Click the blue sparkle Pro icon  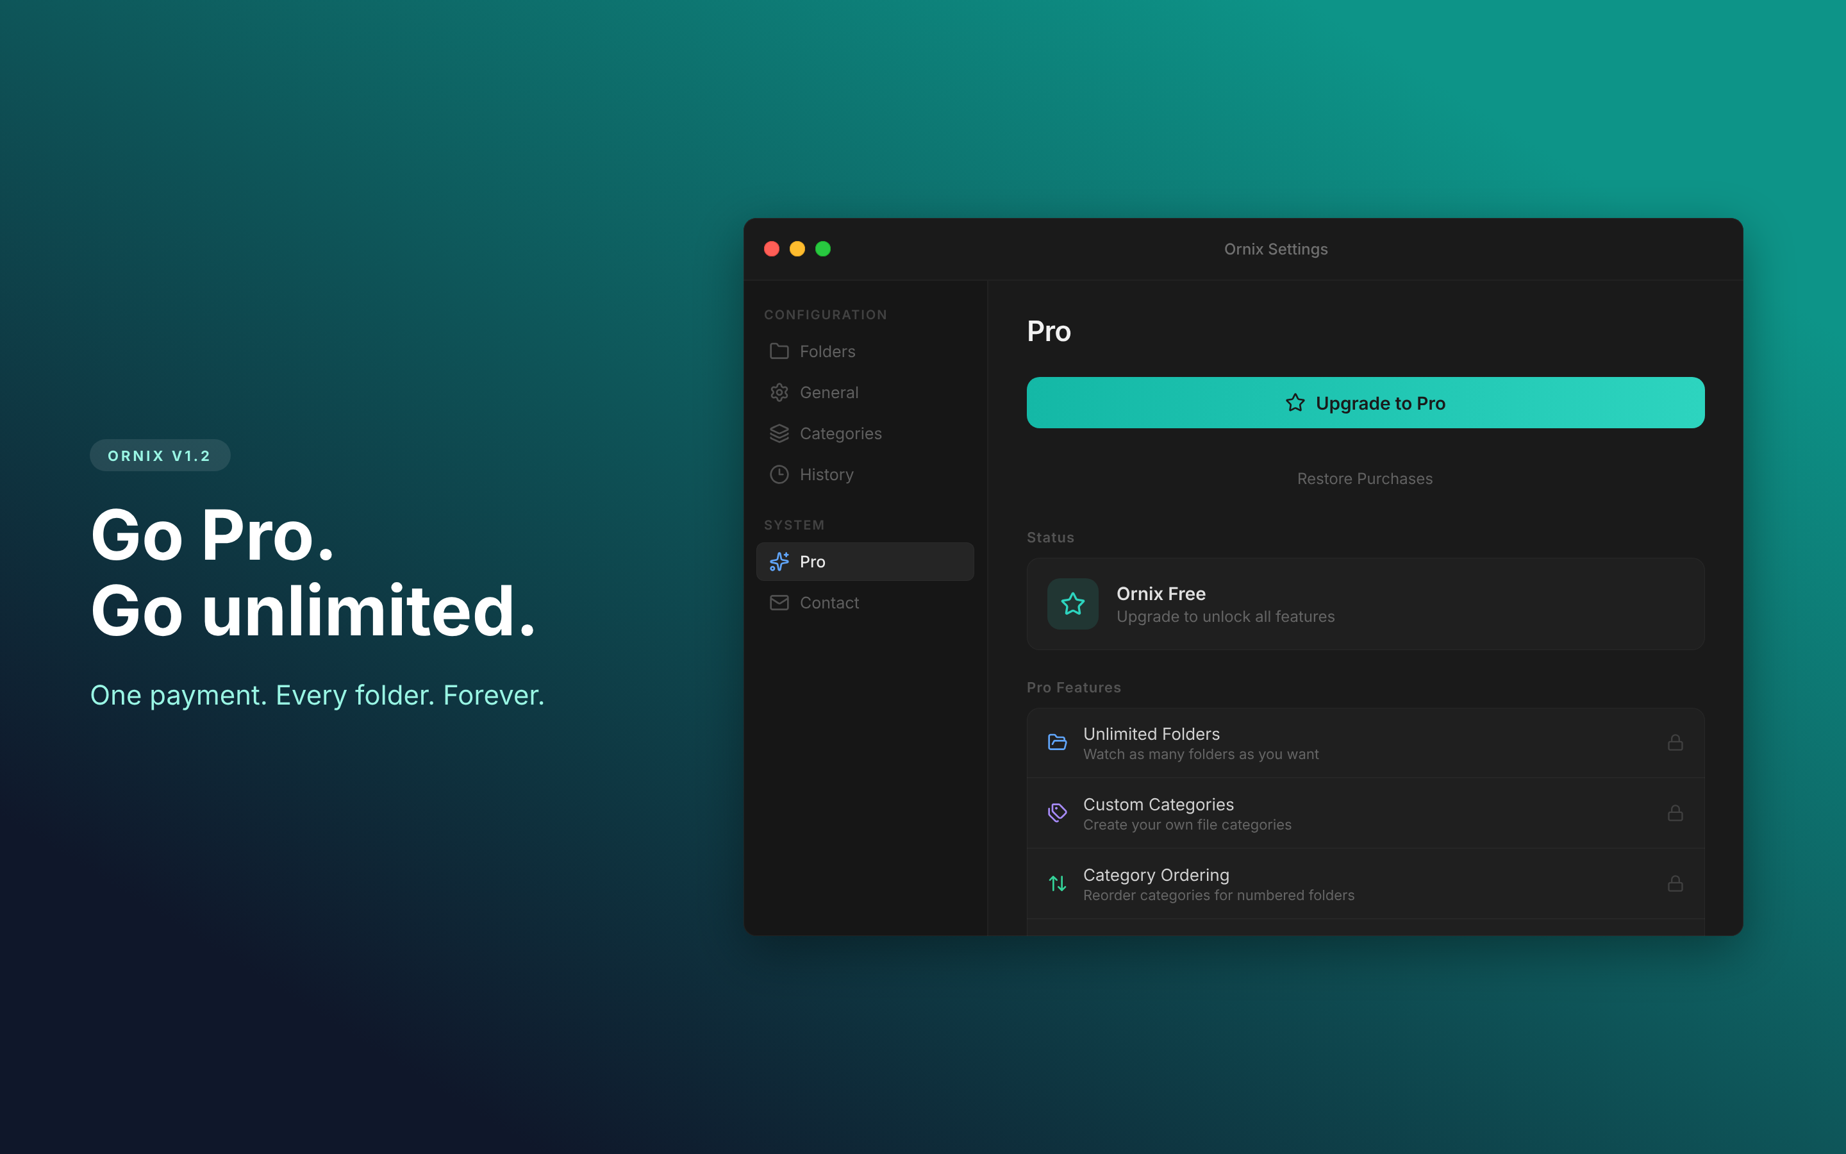(779, 561)
